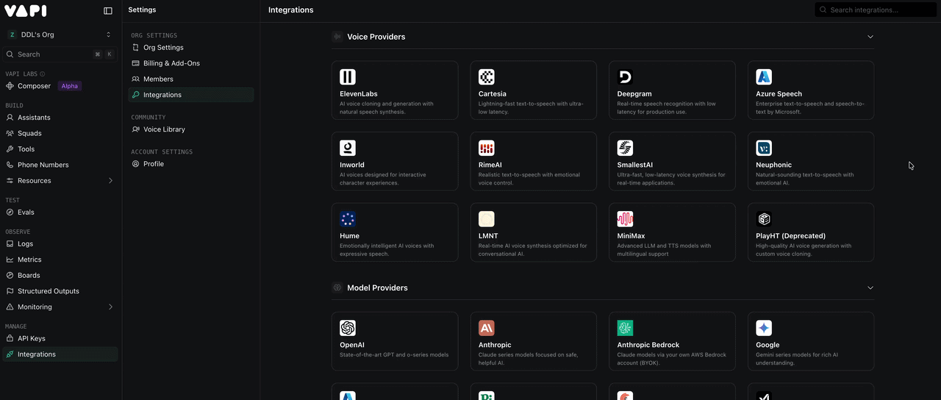Viewport: 941px width, 400px height.
Task: Open the Deepgram integration icon
Action: pyautogui.click(x=625, y=77)
